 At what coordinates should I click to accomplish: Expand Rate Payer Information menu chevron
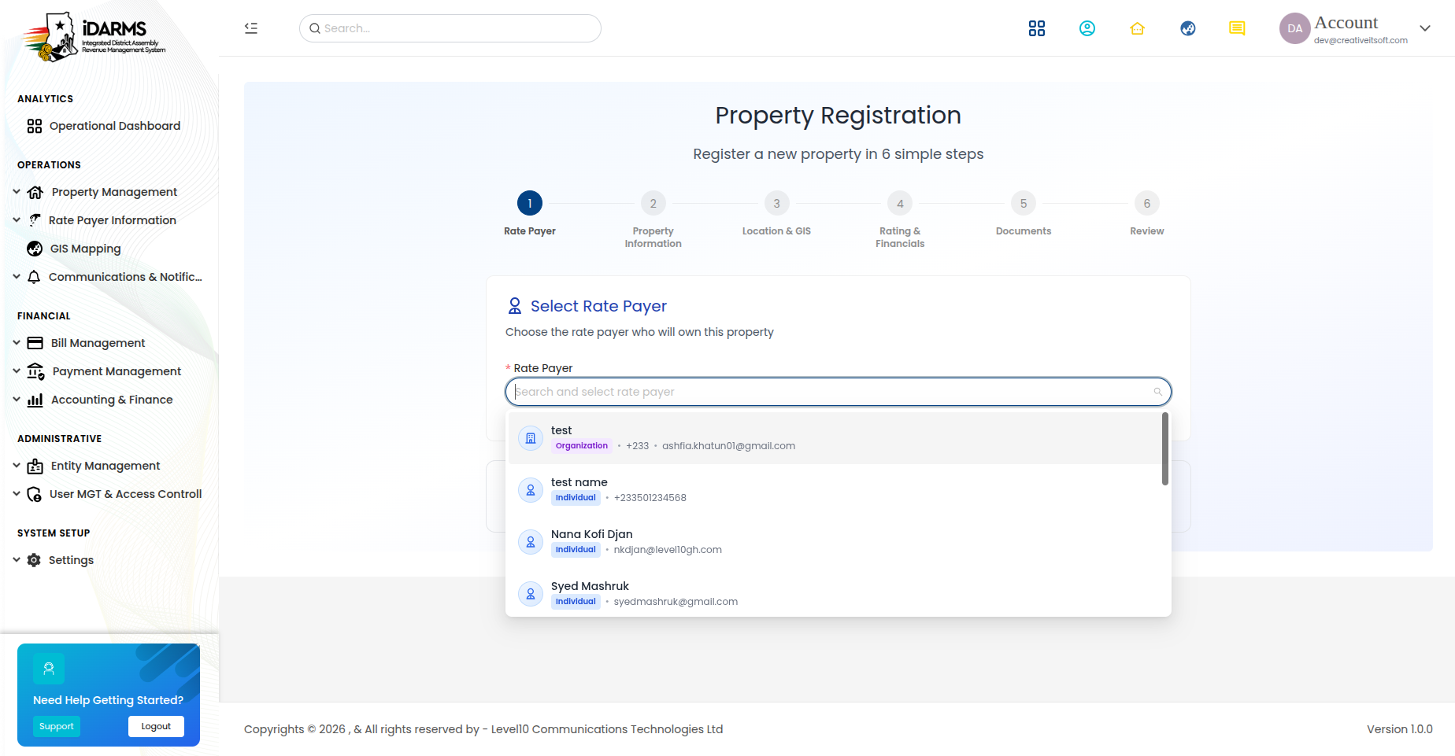pyautogui.click(x=17, y=220)
